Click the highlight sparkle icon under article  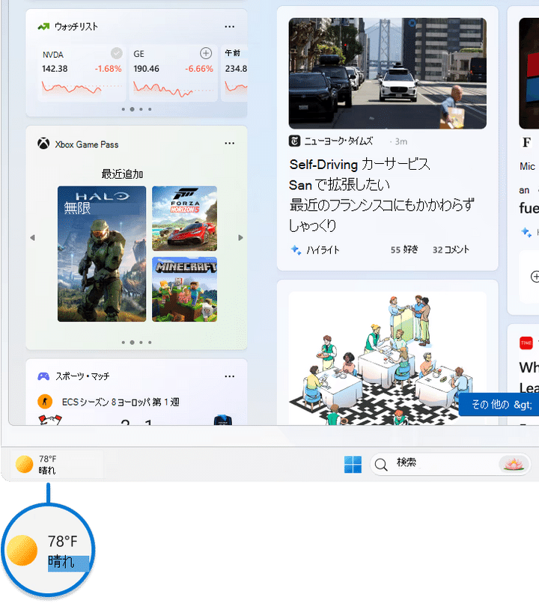296,250
